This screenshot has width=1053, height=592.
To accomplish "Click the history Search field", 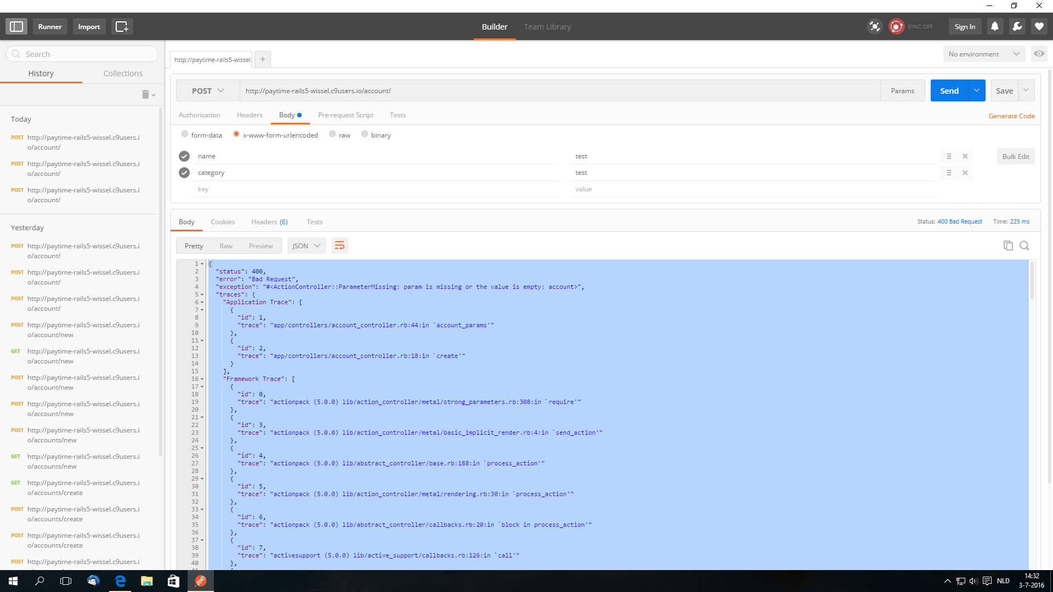I will tap(82, 54).
